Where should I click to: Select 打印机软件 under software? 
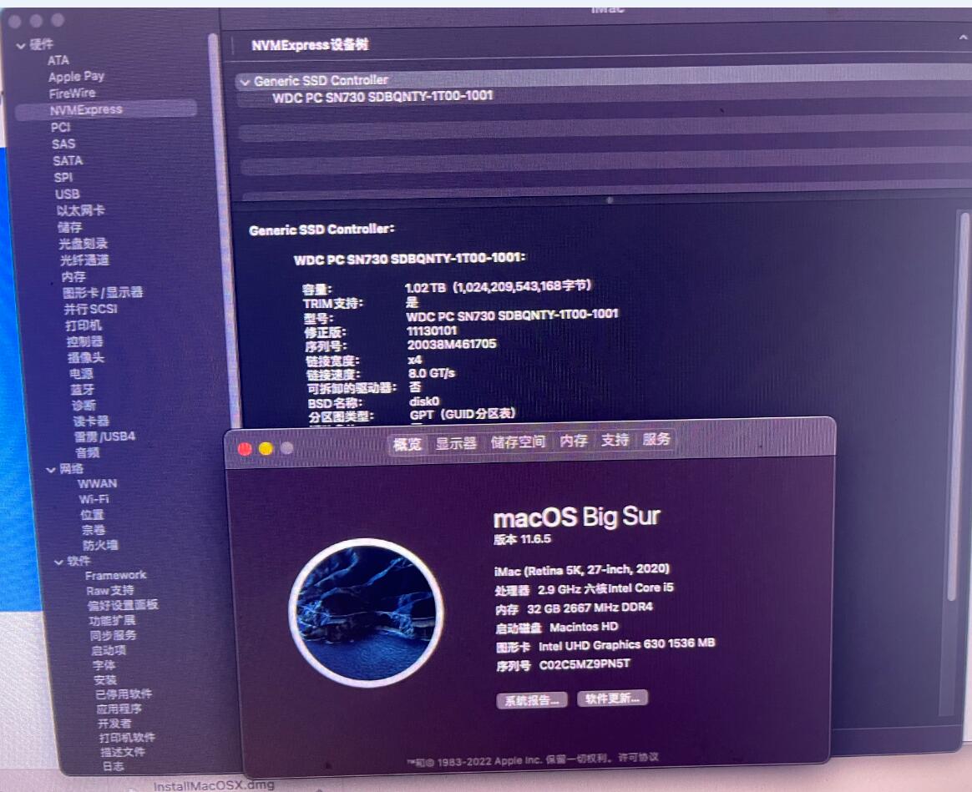[127, 738]
